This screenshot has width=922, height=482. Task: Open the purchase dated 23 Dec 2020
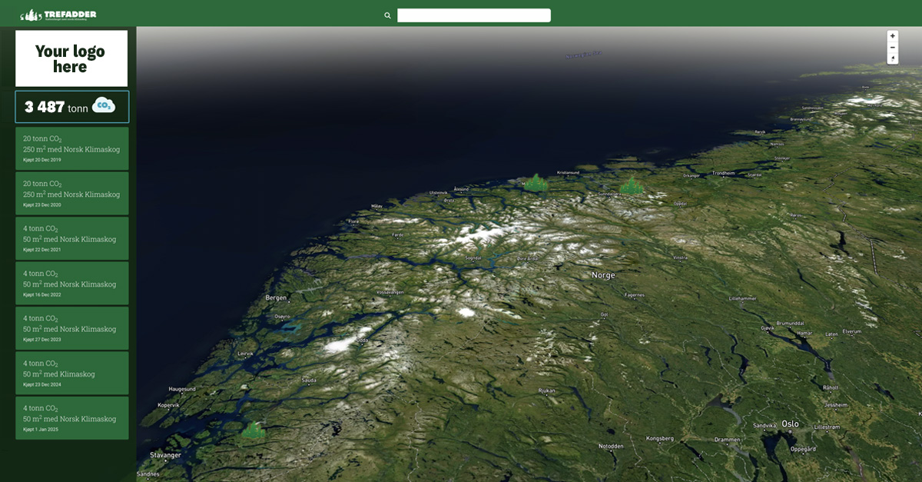72,194
